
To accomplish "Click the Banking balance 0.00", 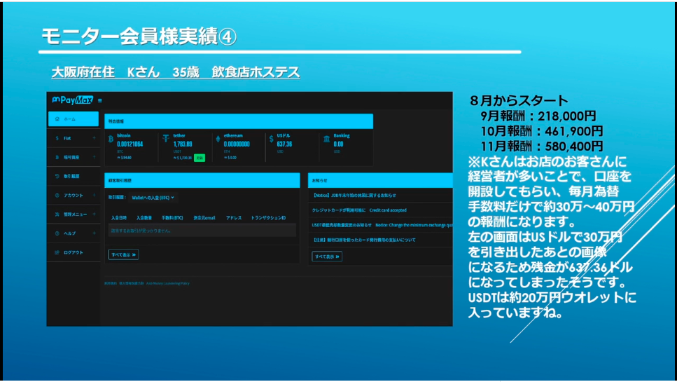I will pyautogui.click(x=339, y=144).
